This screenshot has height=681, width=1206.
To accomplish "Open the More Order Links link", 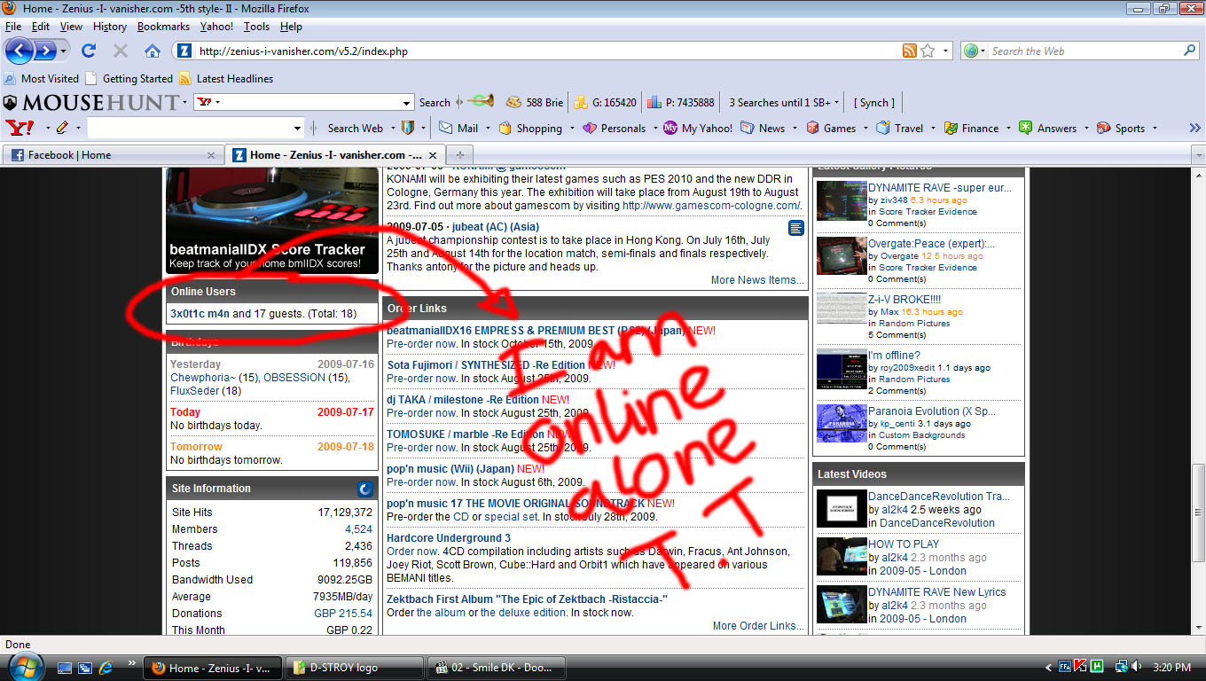I will [x=758, y=626].
